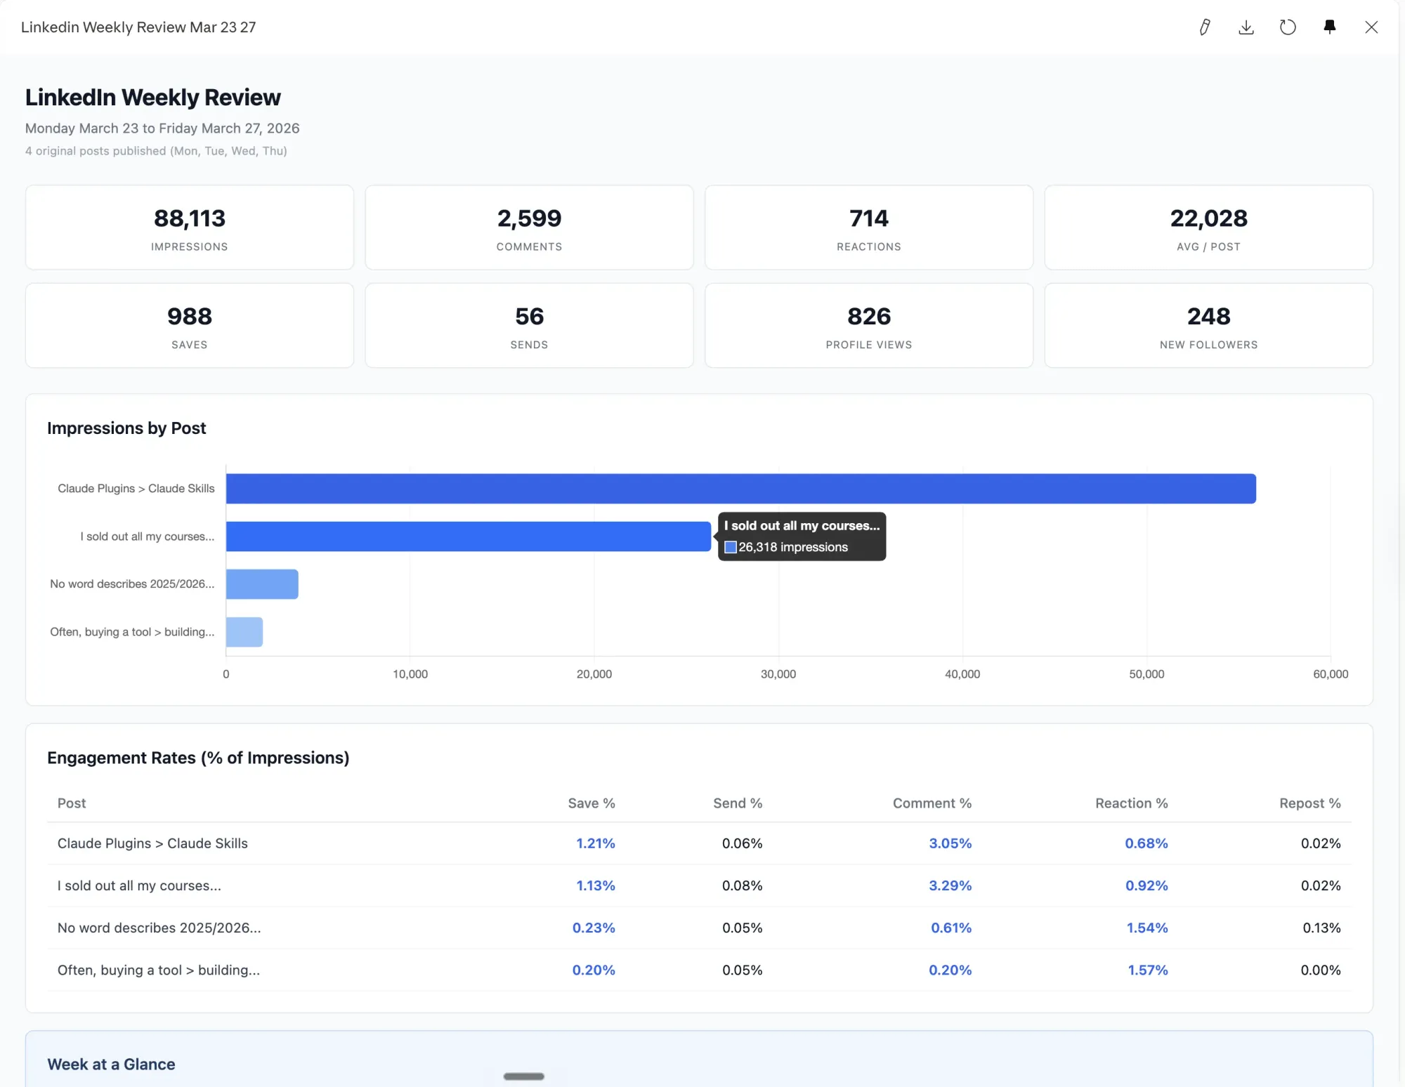Click the Comment % column header
The width and height of the screenshot is (1405, 1087).
(x=932, y=803)
